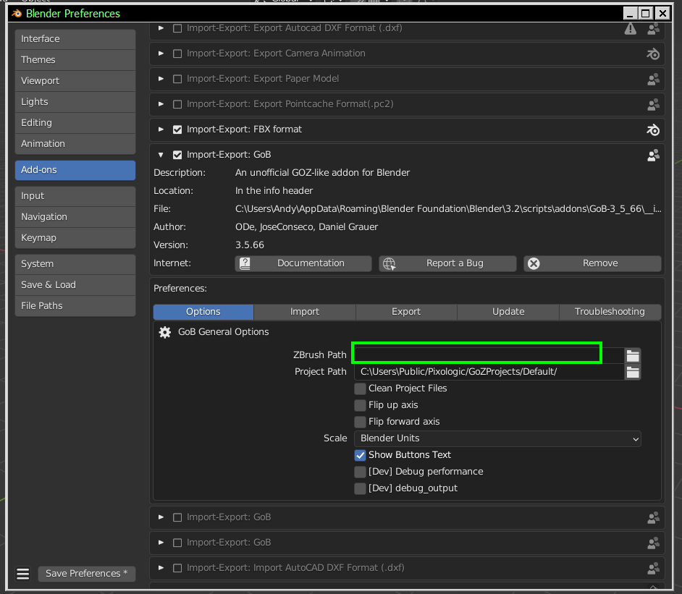
Task: Click the Blender logo in the title bar
Action: tap(17, 14)
